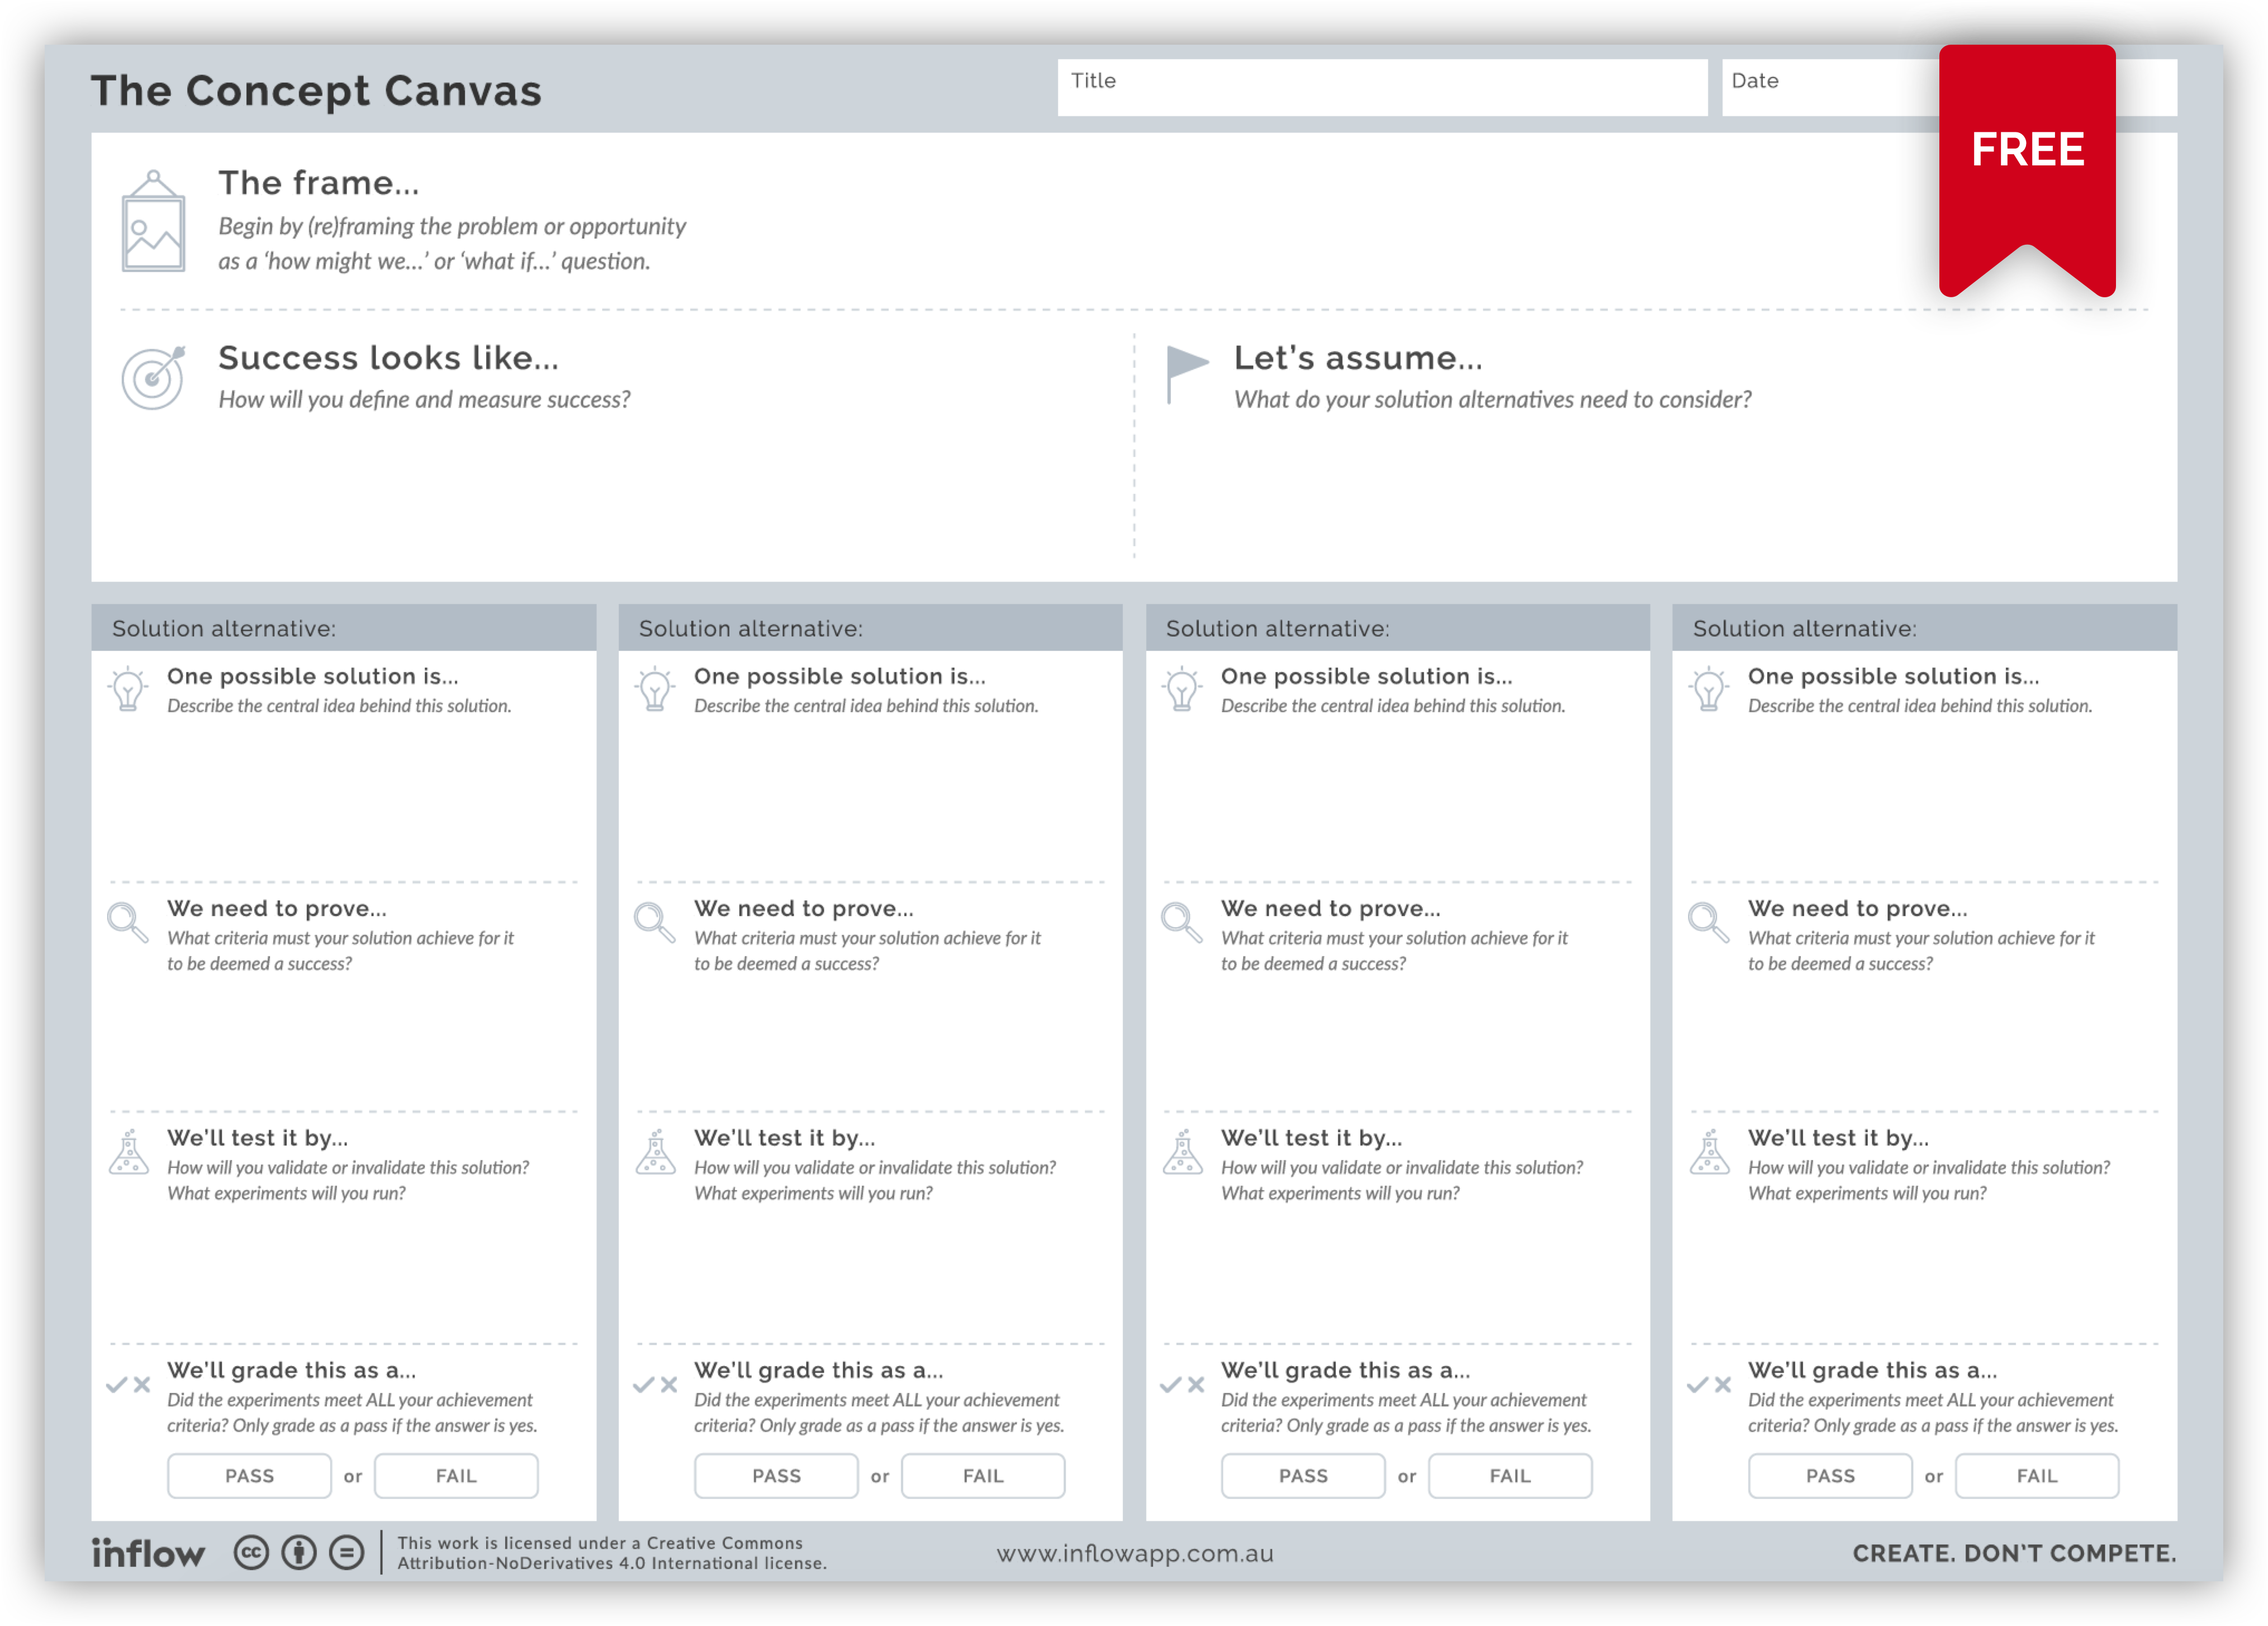Click We'll grade this as a... in the fourth column
Screen dimensions: 2268x1626
[x=1872, y=1370]
